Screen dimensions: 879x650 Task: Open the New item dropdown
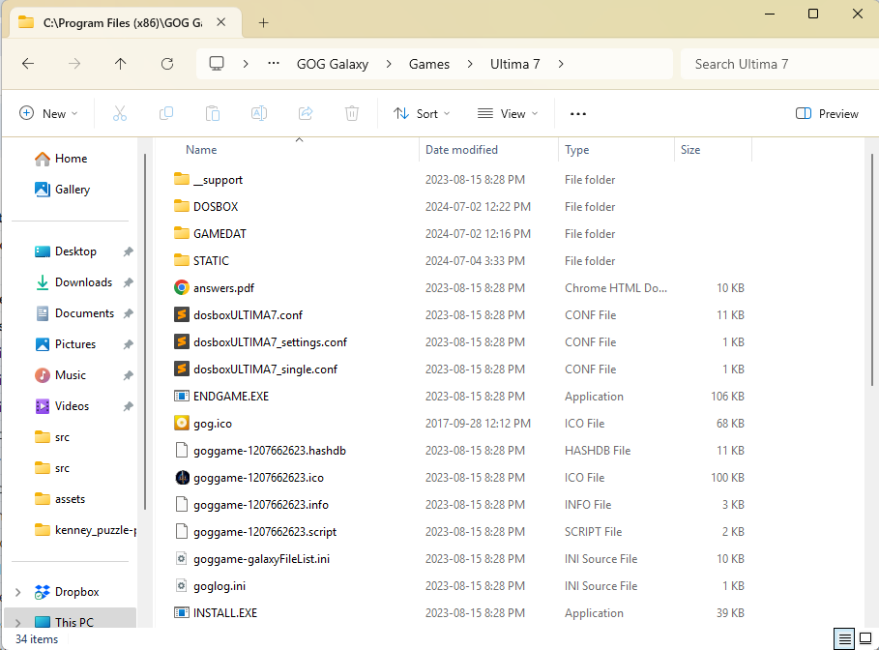(x=48, y=114)
